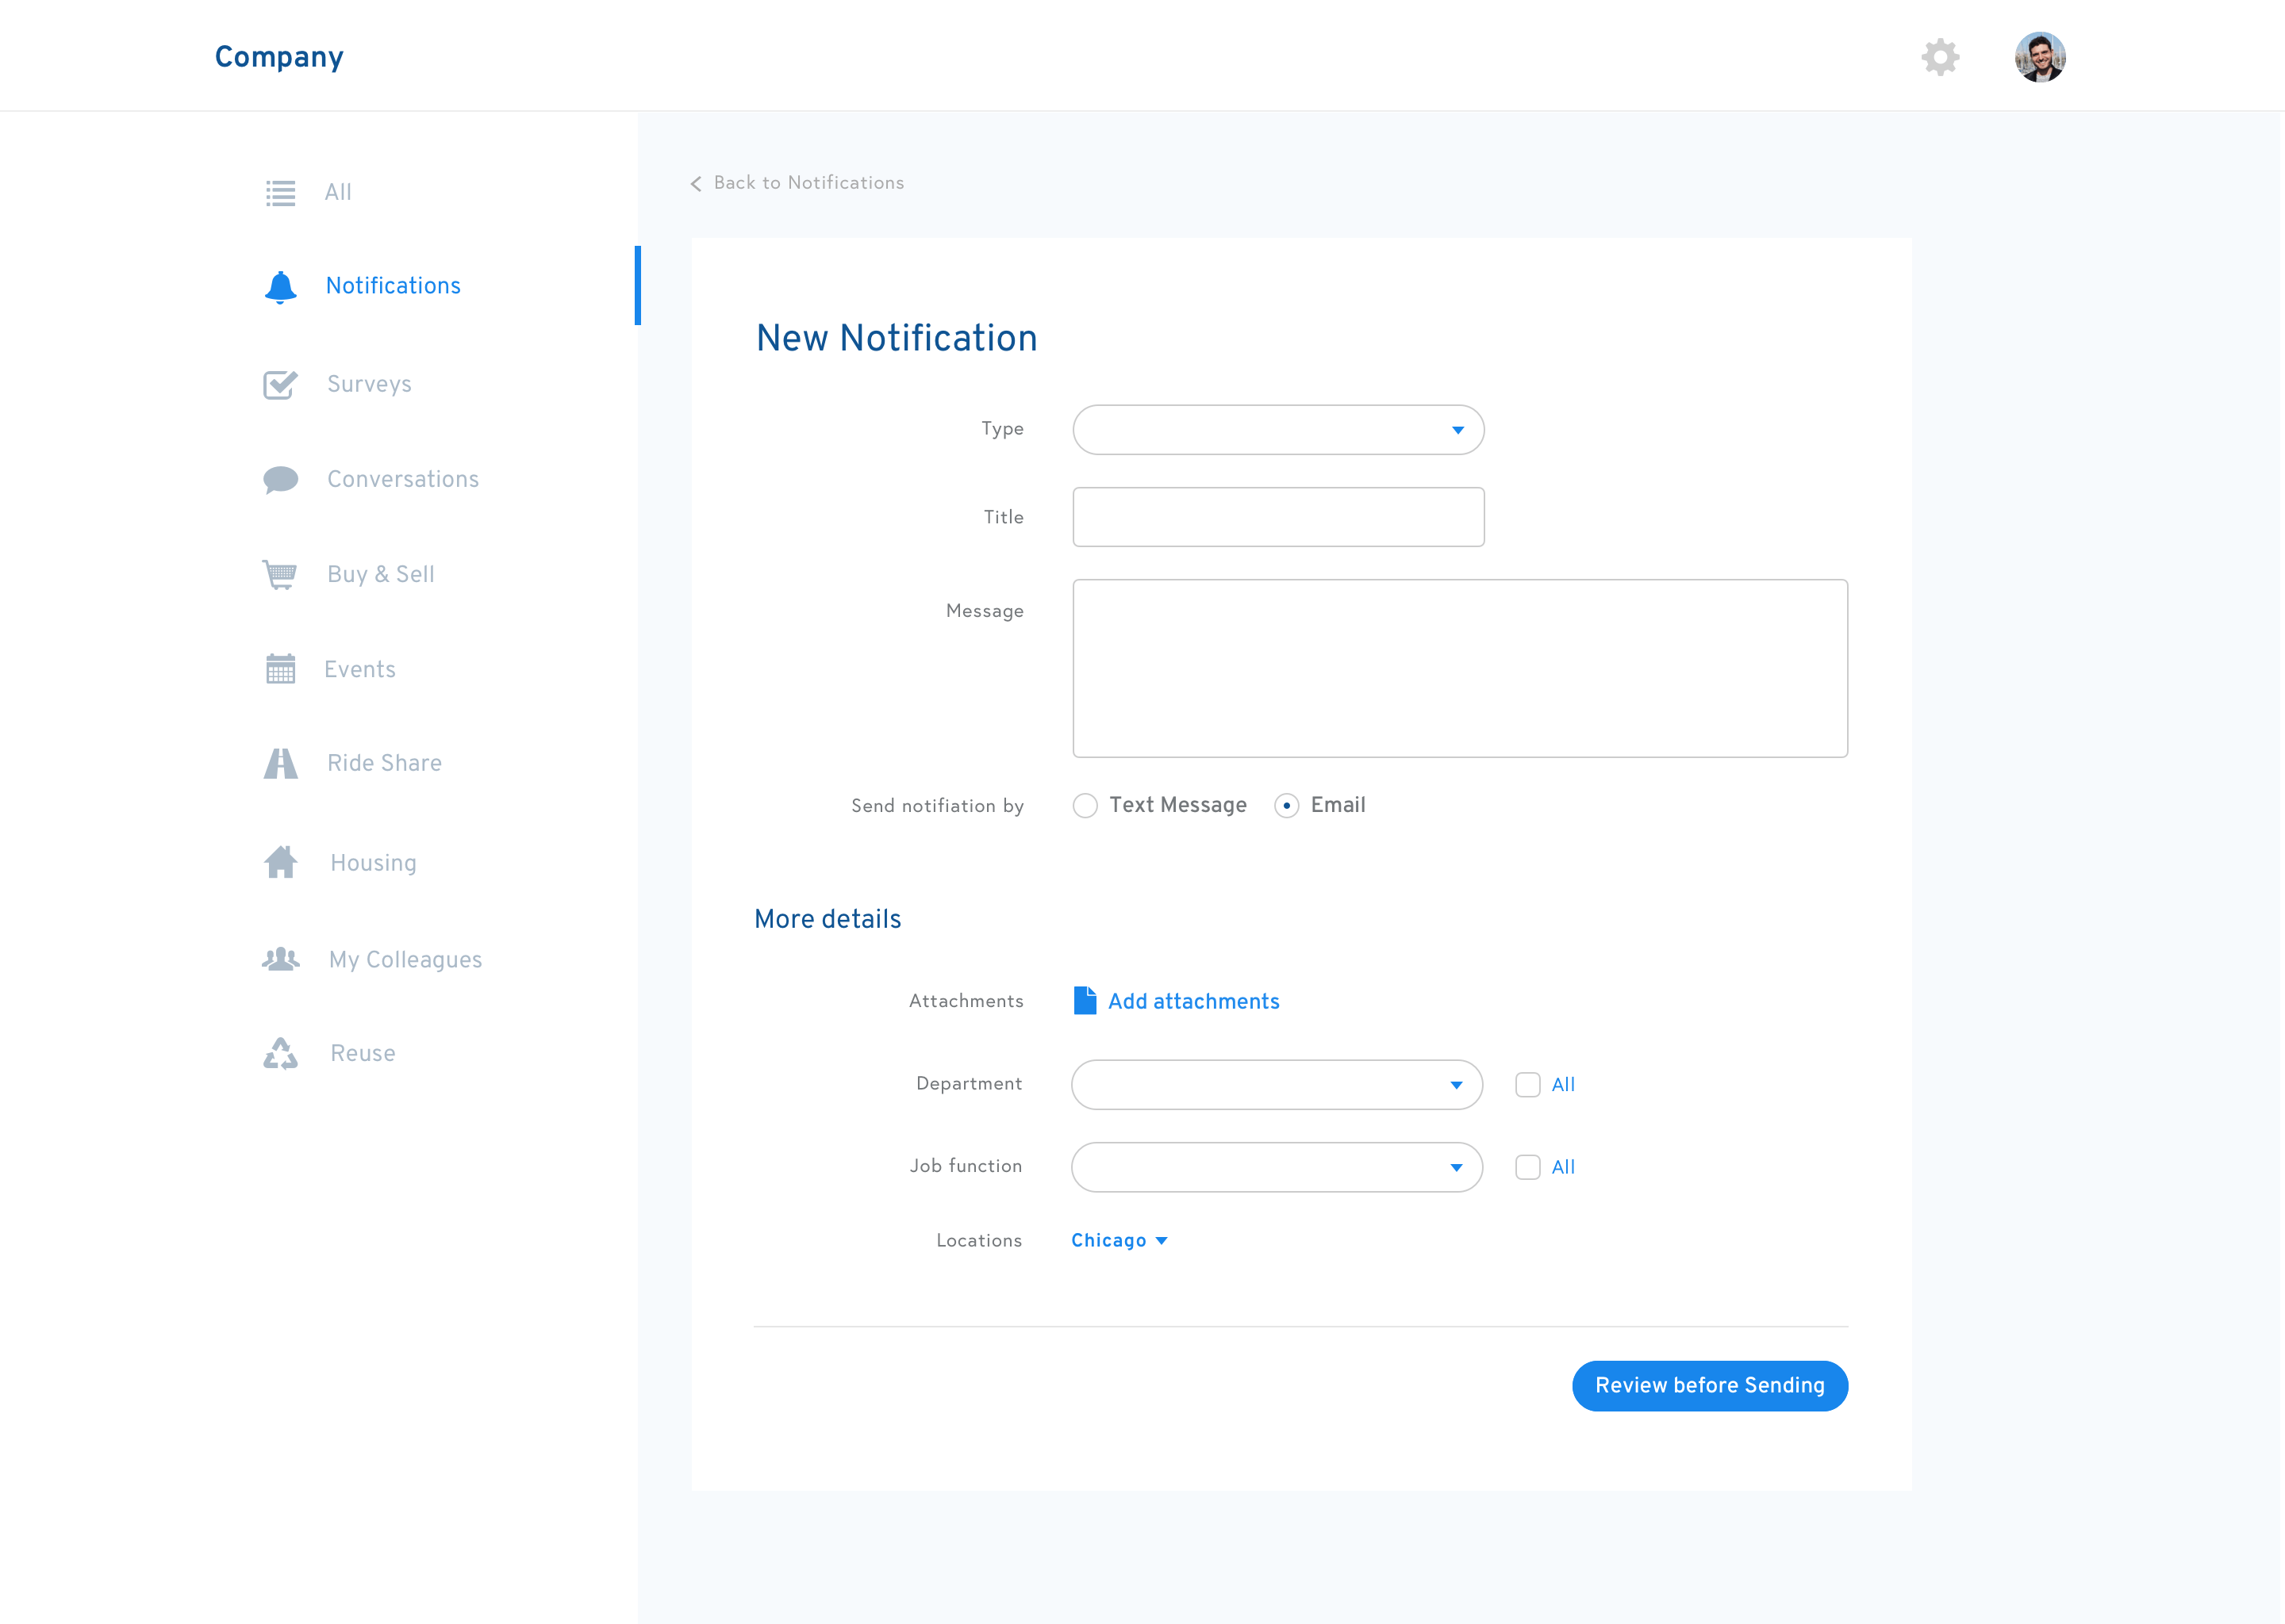Click the Surveys checkmark icon
Screen dimensions: 2285x1624
point(280,384)
